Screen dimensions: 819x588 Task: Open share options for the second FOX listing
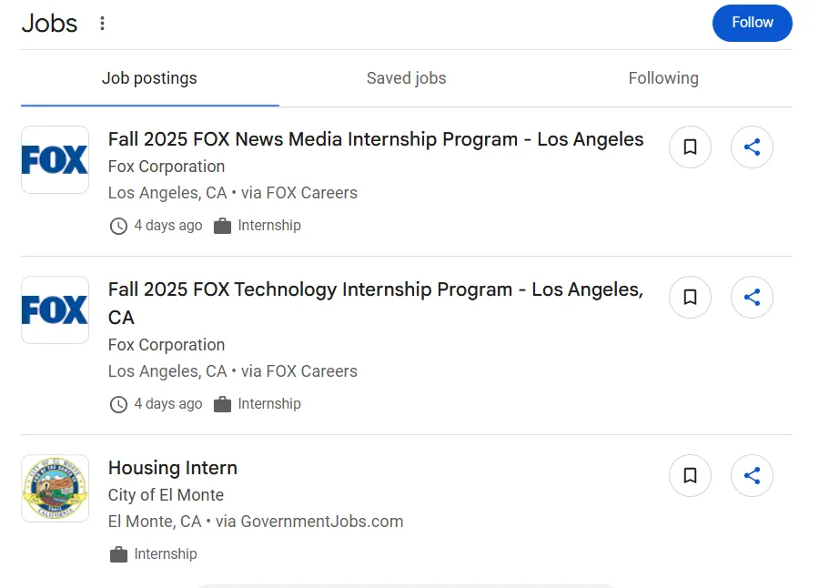point(752,297)
